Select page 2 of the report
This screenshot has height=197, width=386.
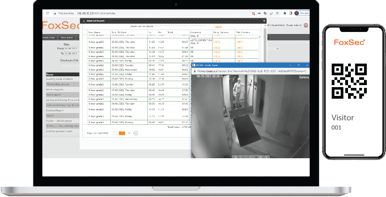tap(129, 133)
